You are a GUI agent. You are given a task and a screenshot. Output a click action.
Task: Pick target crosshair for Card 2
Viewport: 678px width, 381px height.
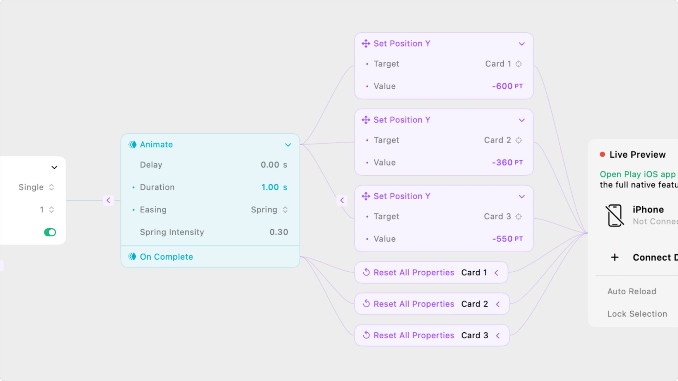tap(518, 140)
